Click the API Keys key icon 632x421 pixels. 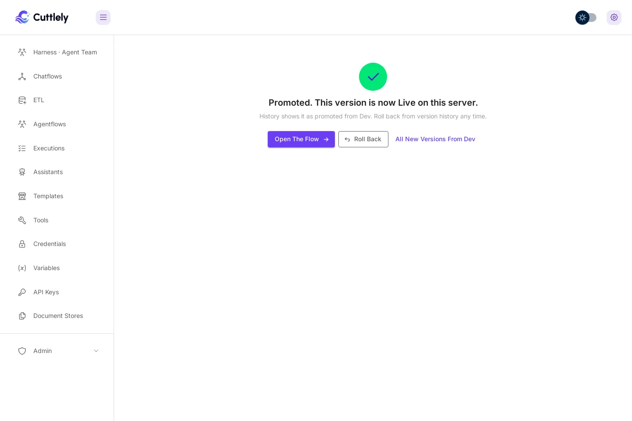(x=22, y=292)
